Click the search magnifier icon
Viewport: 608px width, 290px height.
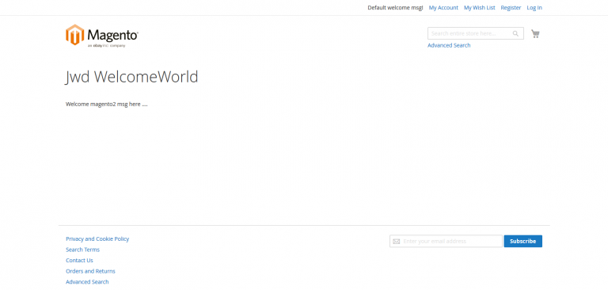[515, 33]
